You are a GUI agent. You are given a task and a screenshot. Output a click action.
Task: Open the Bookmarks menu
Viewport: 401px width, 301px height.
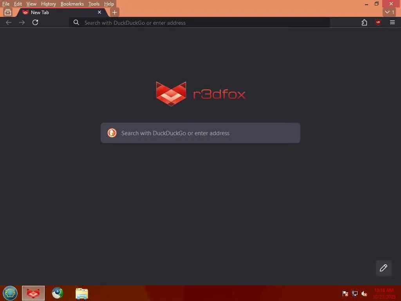click(72, 4)
